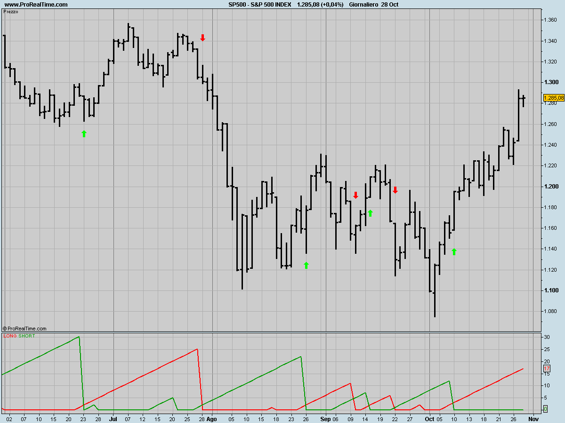Click the yellow 1.285,08 current price tag
This screenshot has width=565, height=423.
point(554,98)
